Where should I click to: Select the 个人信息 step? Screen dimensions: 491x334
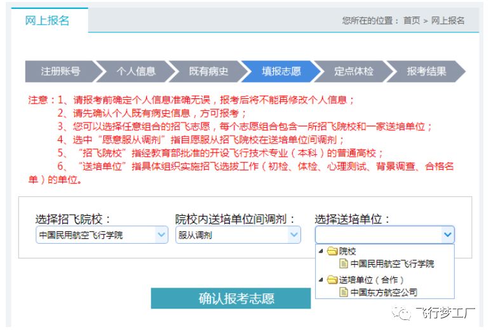click(x=136, y=71)
